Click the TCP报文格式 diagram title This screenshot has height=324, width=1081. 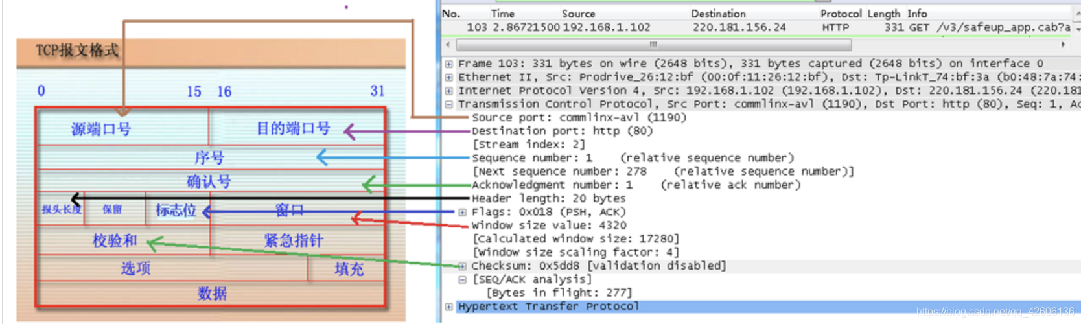click(77, 51)
